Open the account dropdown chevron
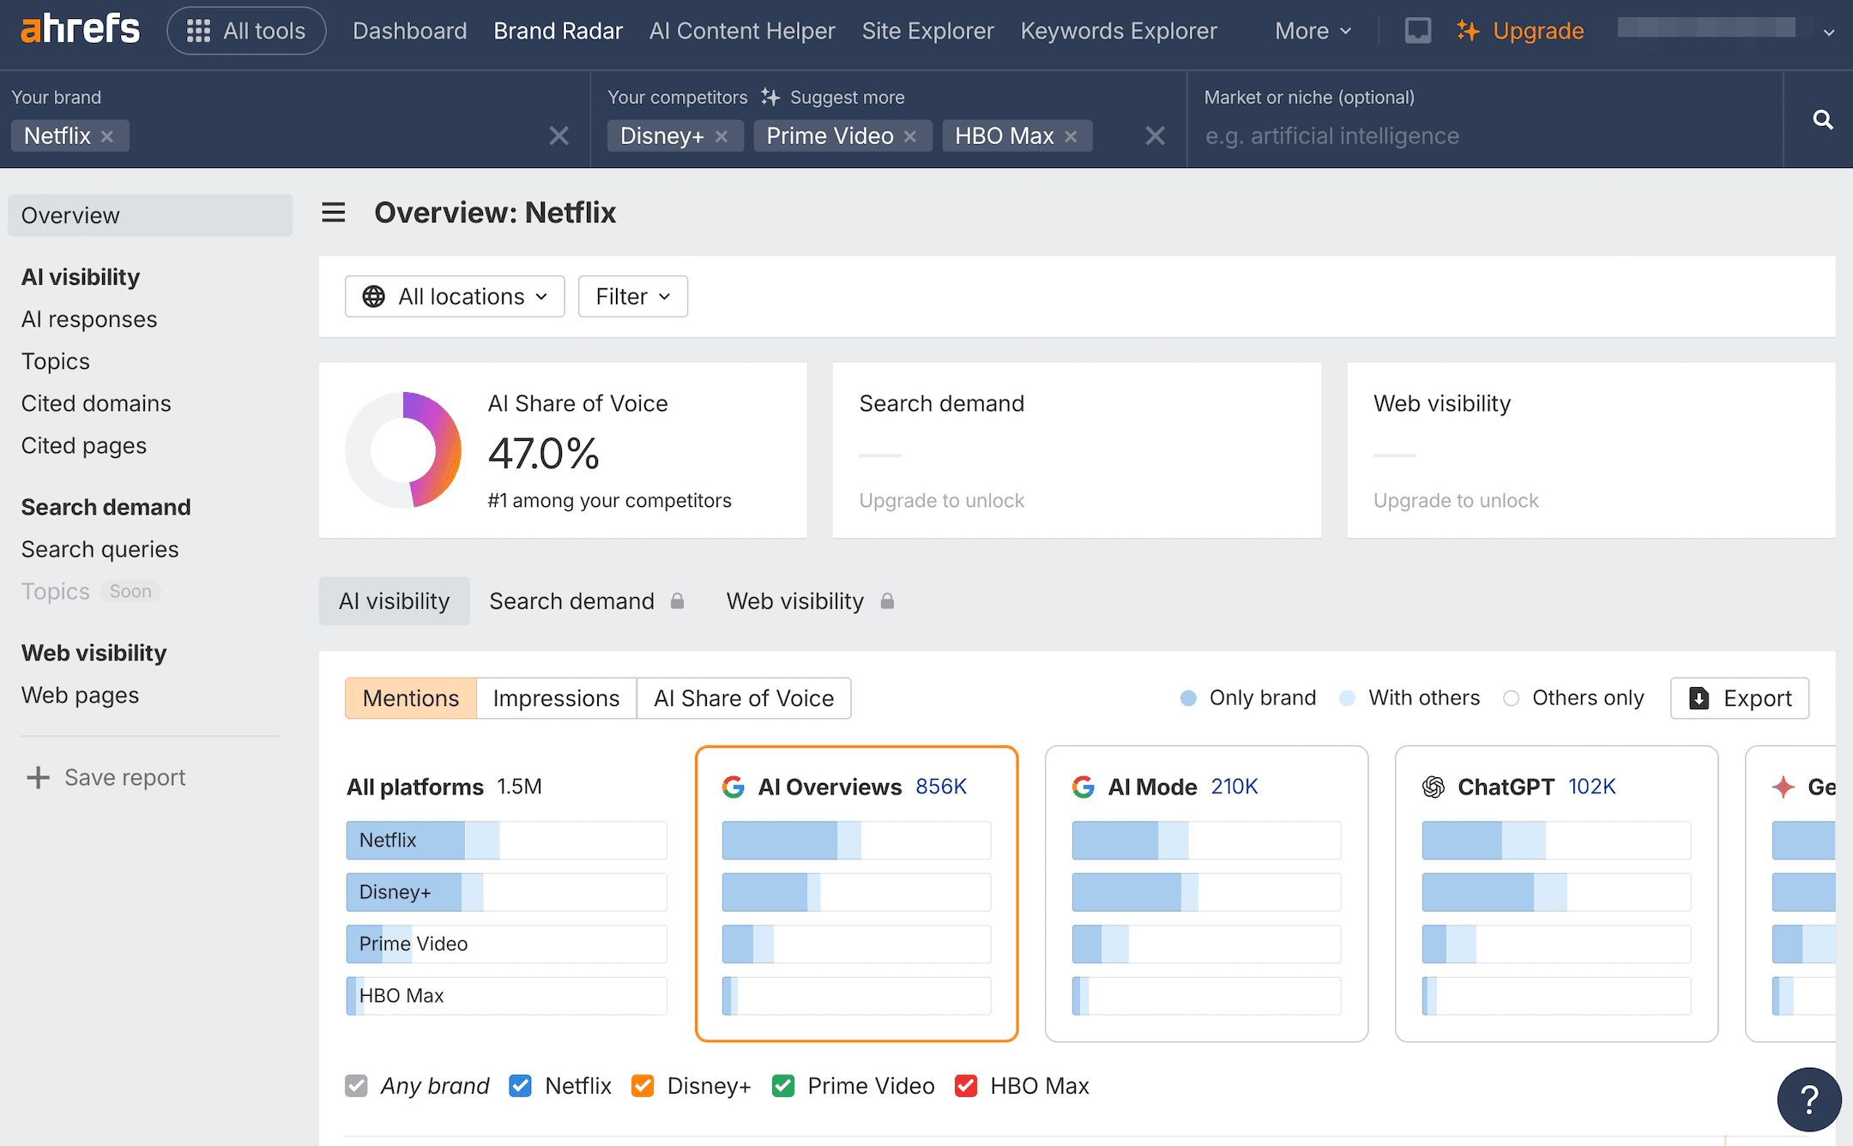The image size is (1853, 1146). click(1829, 33)
